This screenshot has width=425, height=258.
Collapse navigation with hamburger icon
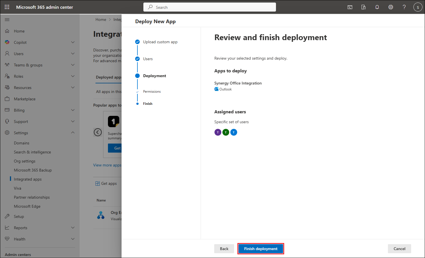pyautogui.click(x=7, y=19)
